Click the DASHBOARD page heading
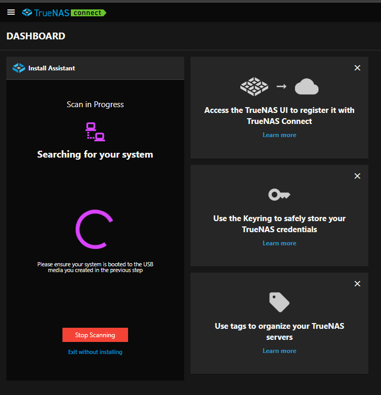 click(x=36, y=36)
